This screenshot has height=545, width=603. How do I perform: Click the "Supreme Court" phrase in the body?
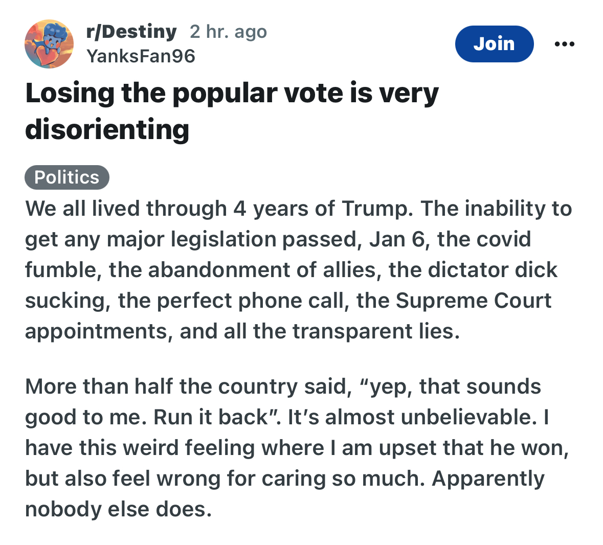[474, 301]
